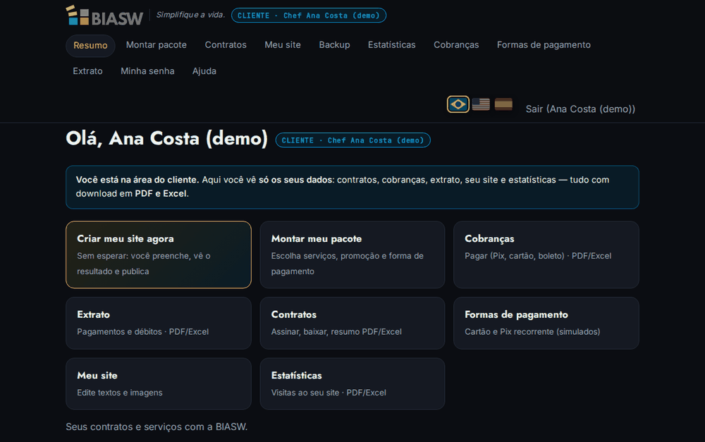
Task: Open the Formas de pagamento card
Action: tap(546, 323)
